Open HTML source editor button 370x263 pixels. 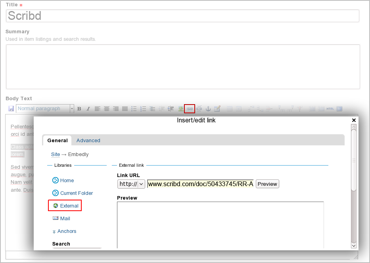[x=330, y=109]
